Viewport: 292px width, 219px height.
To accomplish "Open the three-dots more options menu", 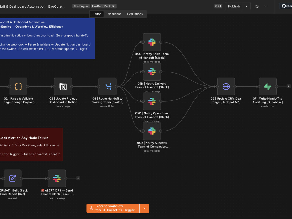I will click(266, 6).
